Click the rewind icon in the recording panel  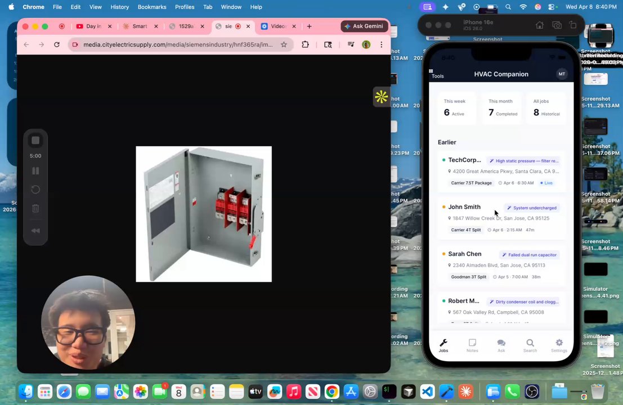35,231
